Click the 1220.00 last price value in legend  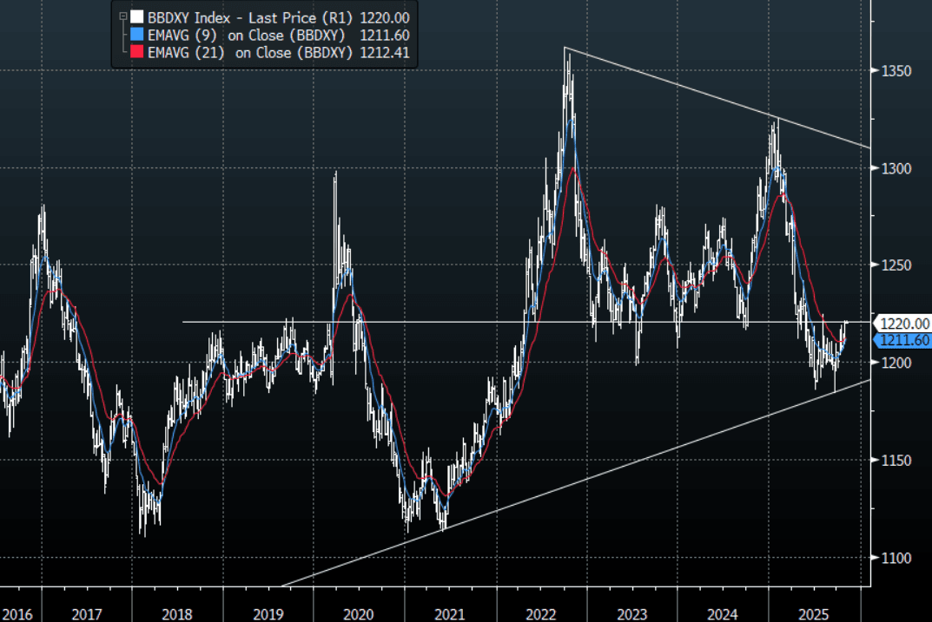385,18
